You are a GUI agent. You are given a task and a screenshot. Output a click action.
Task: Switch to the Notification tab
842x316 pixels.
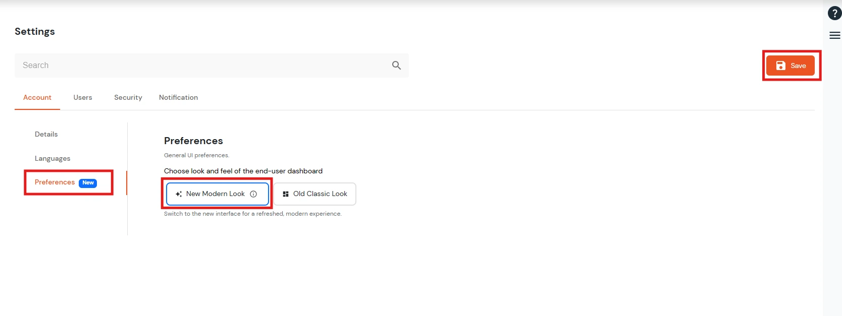(x=178, y=98)
